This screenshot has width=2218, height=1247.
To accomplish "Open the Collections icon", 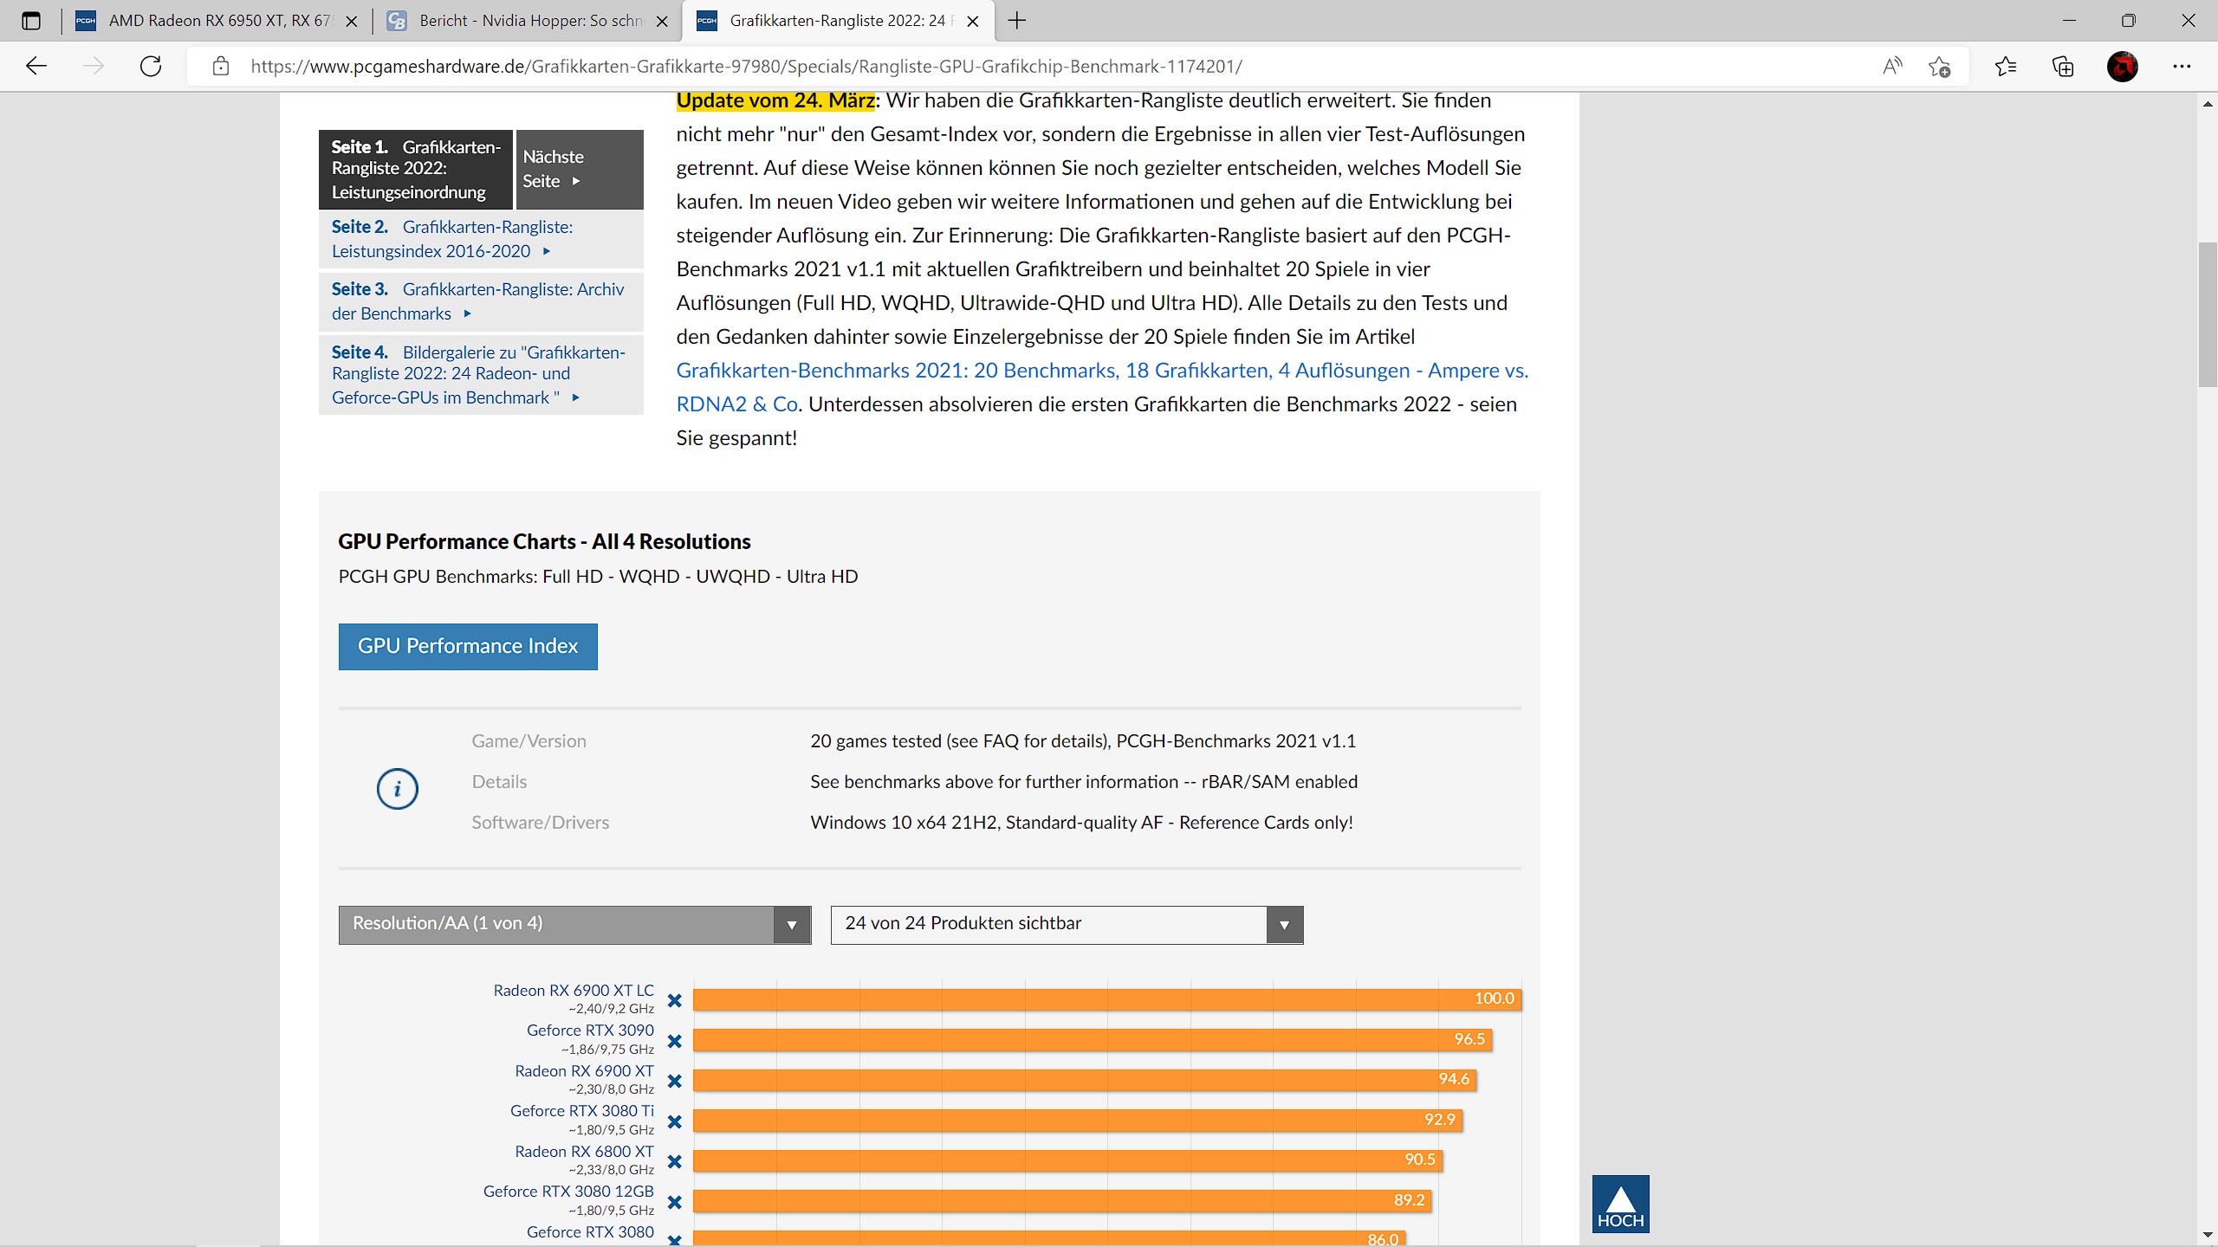I will (2063, 67).
